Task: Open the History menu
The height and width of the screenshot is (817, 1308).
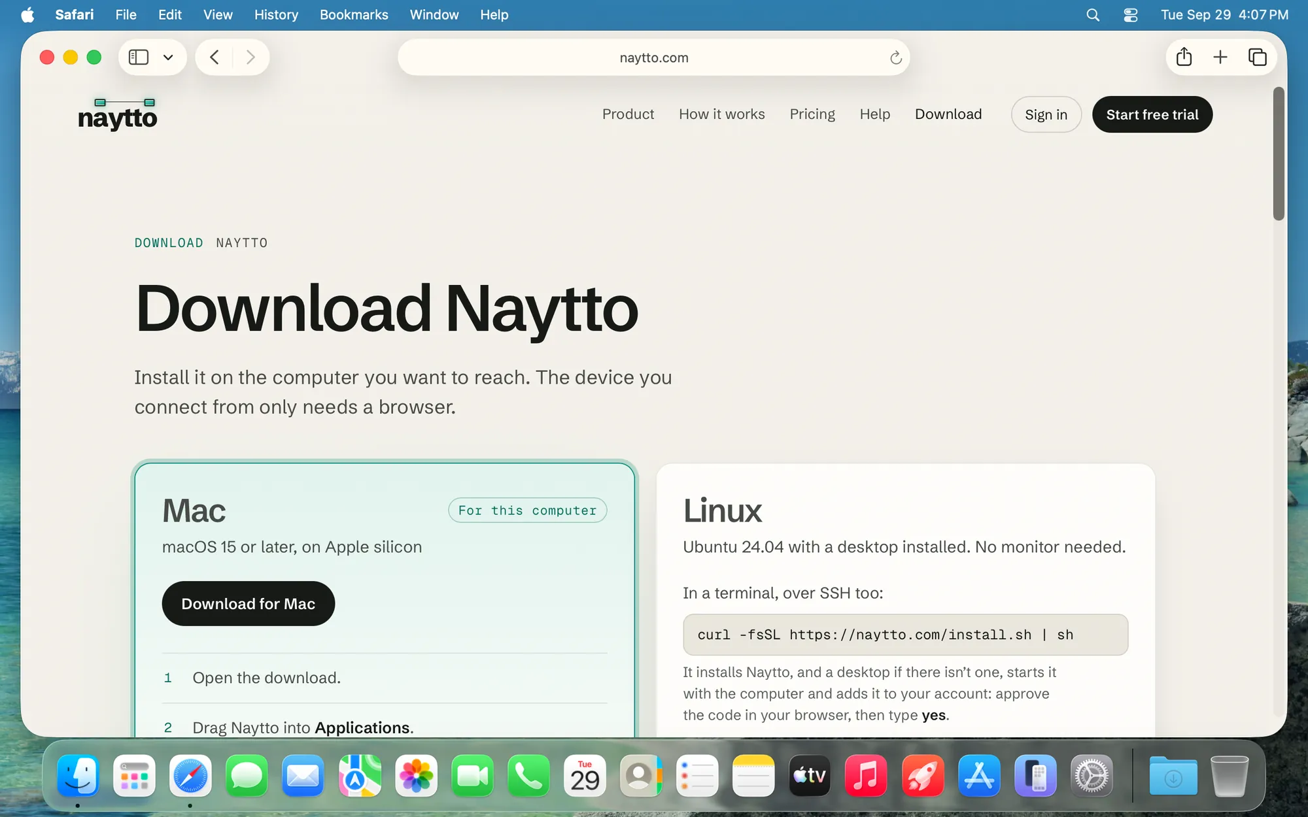Action: (x=276, y=14)
